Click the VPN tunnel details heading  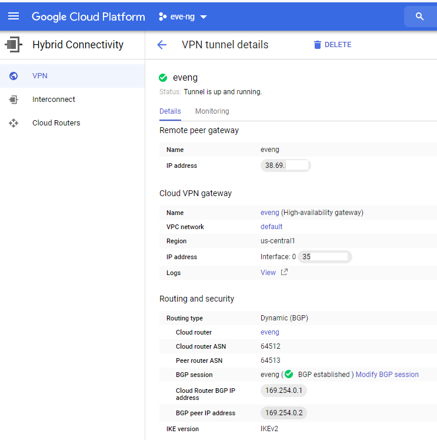coord(225,45)
